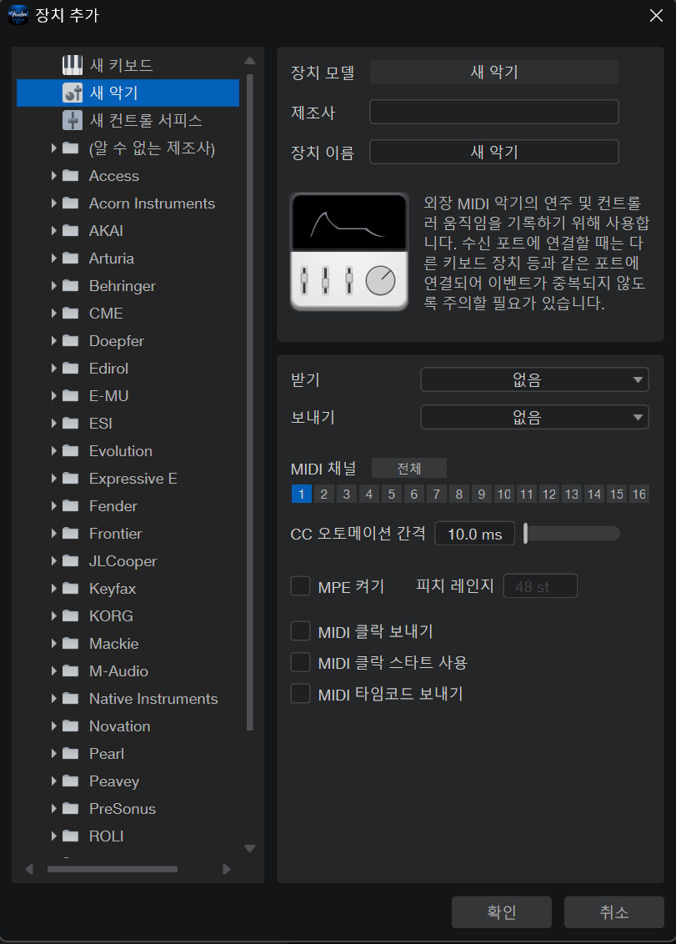Toggle MIDI 클락 보내기 checkbox
The width and height of the screenshot is (676, 944).
click(x=300, y=632)
